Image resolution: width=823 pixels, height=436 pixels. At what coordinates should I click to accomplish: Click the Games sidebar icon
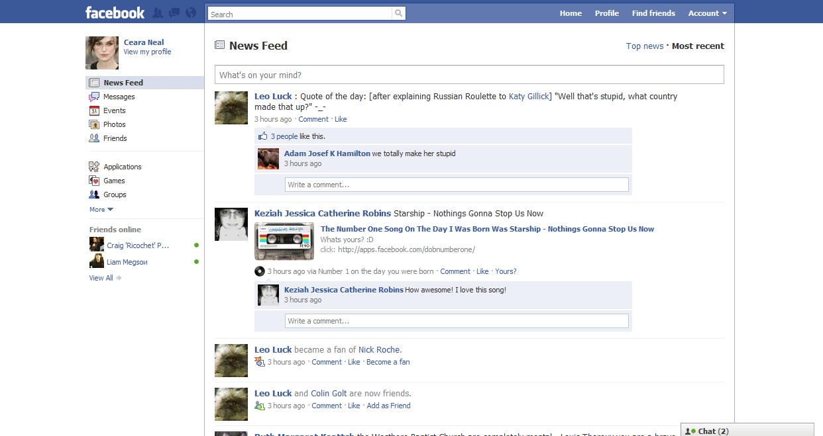click(94, 181)
